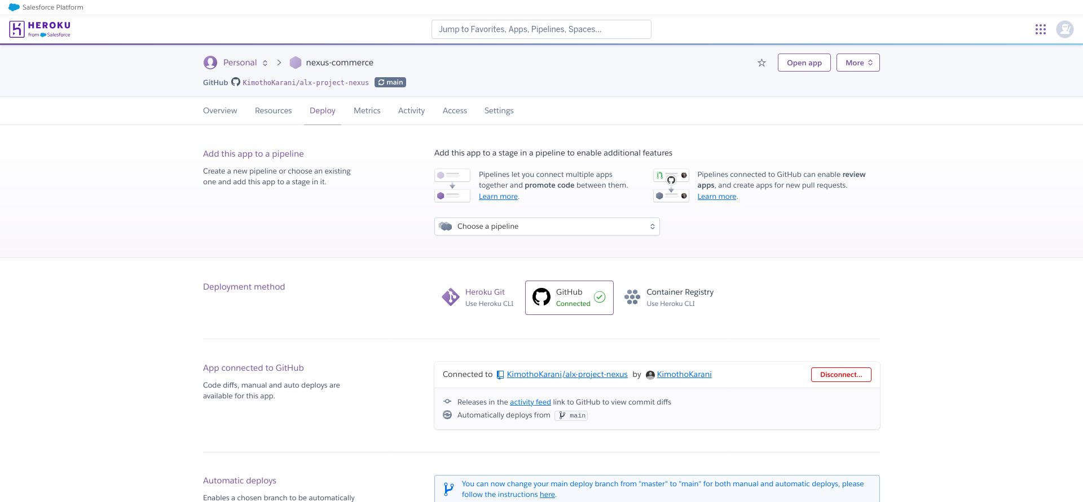The width and height of the screenshot is (1083, 502).
Task: Focus the Jump to Favorites search field
Action: (541, 29)
